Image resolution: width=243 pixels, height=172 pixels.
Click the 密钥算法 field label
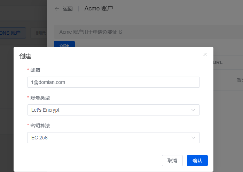(40, 126)
